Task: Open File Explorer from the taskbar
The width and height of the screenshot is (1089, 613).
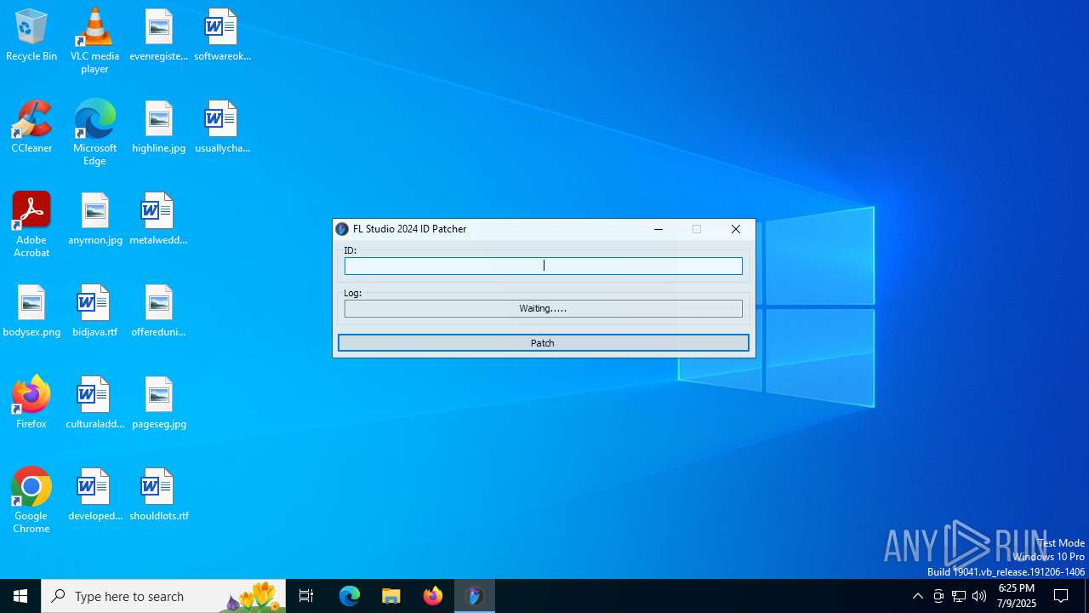Action: coord(391,596)
